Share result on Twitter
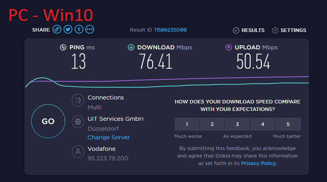This screenshot has width=327, height=182. tap(68, 29)
